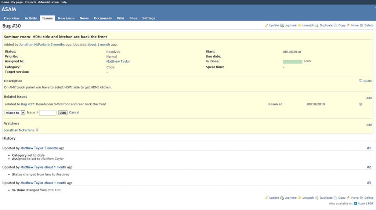Open Projects in top menu
Viewport: 376px width, 210px height.
30,2
